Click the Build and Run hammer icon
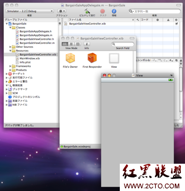This screenshot has width=185, height=191. tap(87, 11)
